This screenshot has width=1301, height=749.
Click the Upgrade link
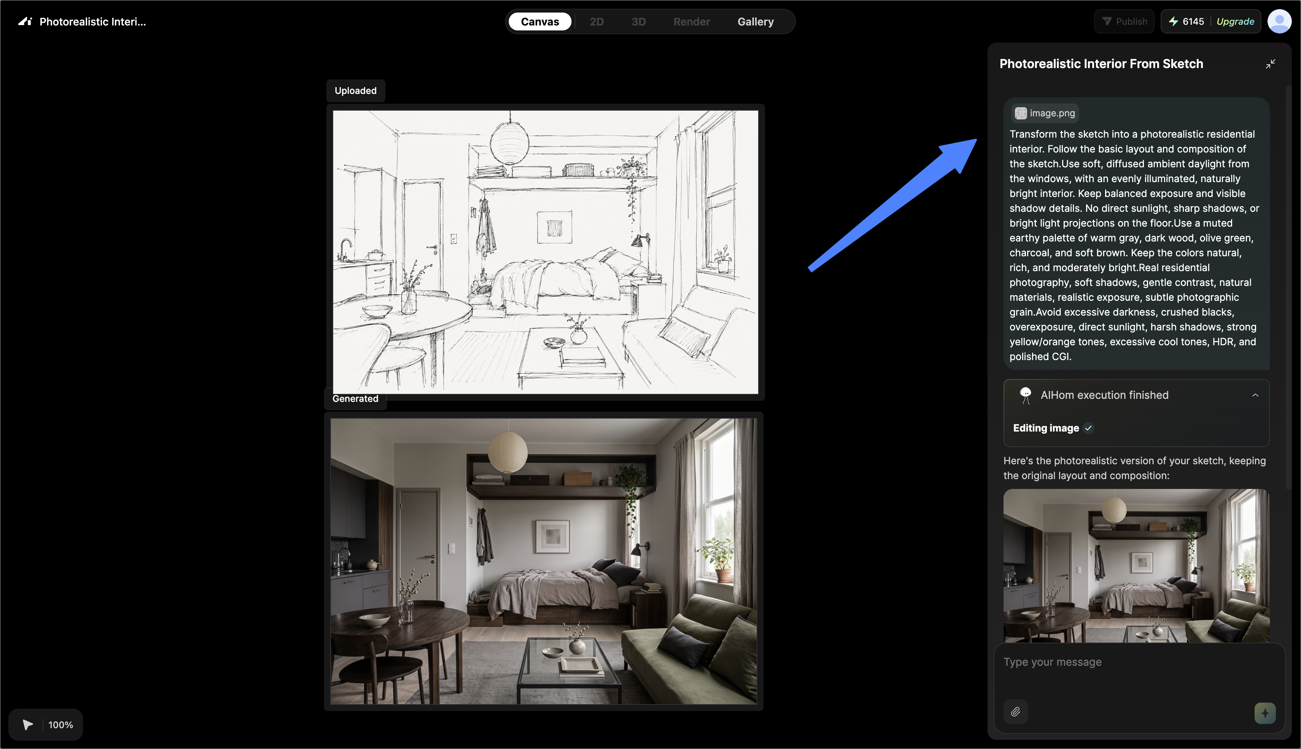(x=1235, y=22)
